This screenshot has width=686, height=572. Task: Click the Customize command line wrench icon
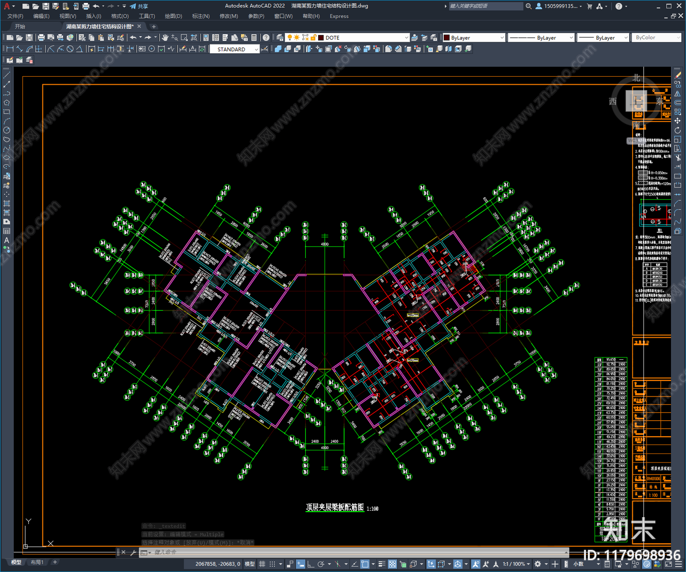point(133,552)
